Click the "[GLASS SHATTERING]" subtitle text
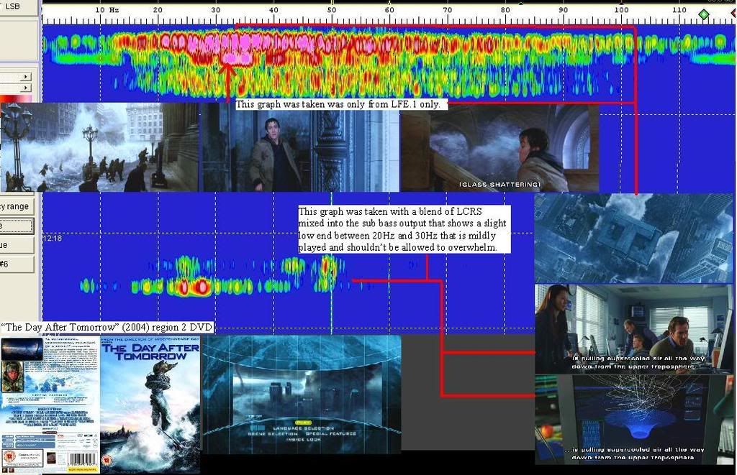 499,185
